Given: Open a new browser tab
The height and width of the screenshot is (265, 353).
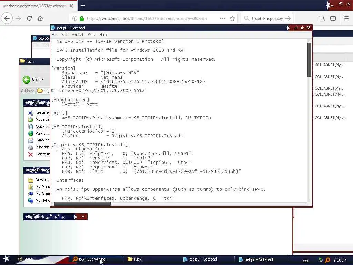Looking at the screenshot, I should (x=83, y=6).
